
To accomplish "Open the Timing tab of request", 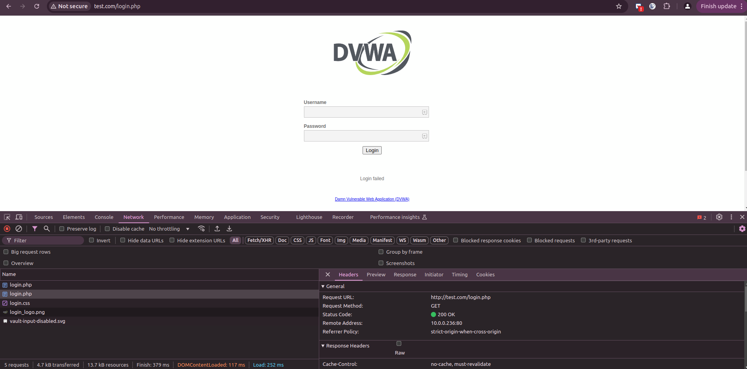I will pyautogui.click(x=459, y=274).
